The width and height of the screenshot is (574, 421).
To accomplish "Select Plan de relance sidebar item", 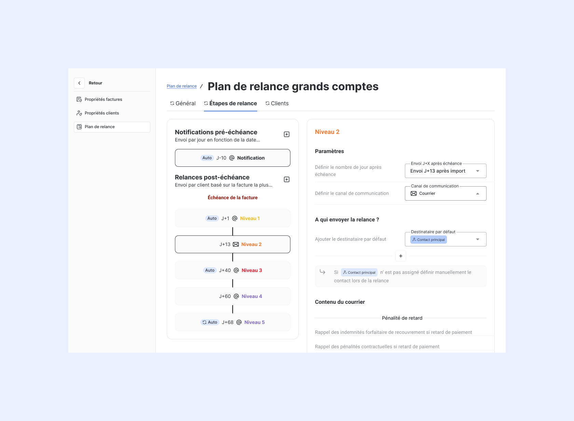I will tap(112, 127).
